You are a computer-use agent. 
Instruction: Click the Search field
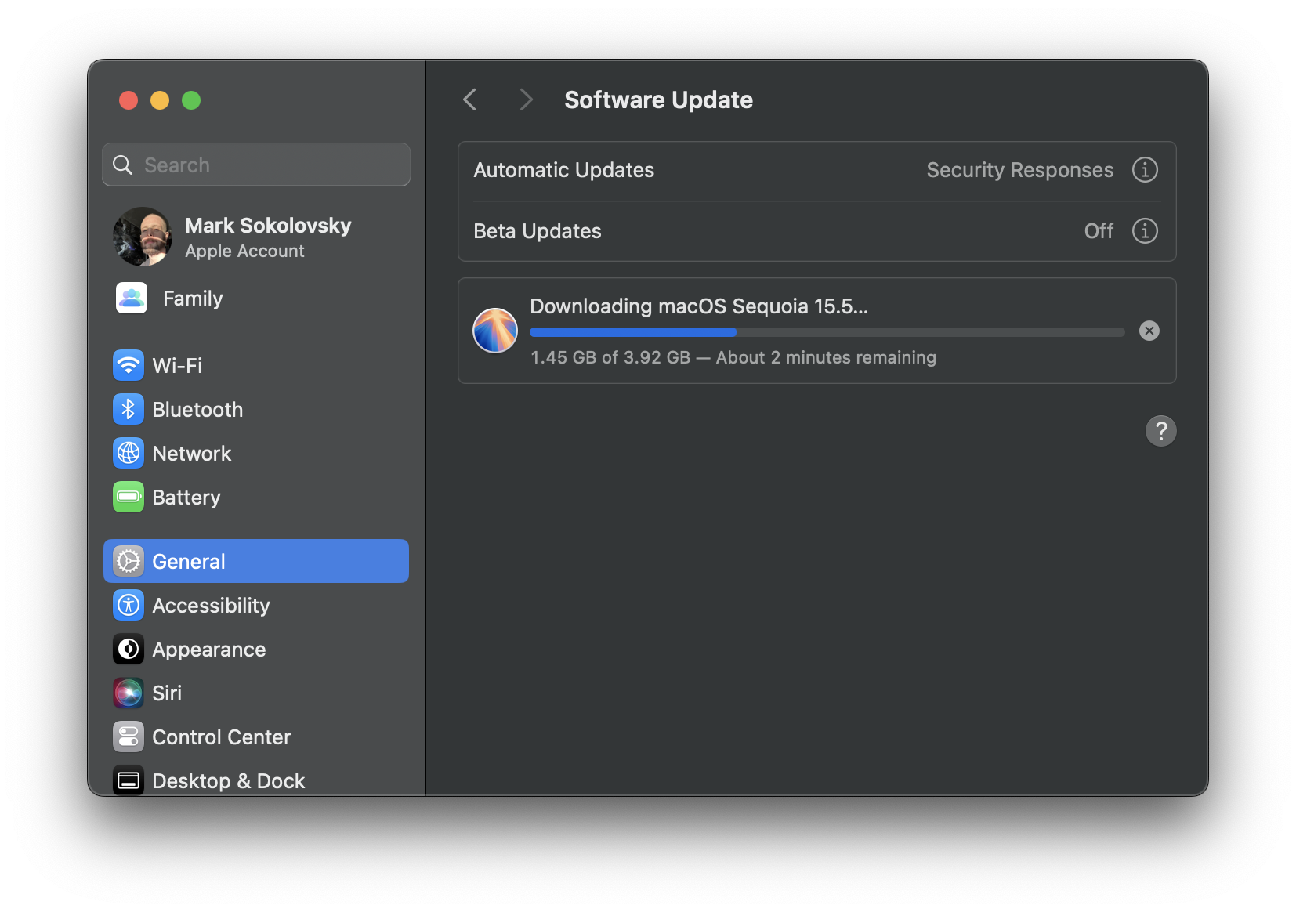[x=256, y=165]
